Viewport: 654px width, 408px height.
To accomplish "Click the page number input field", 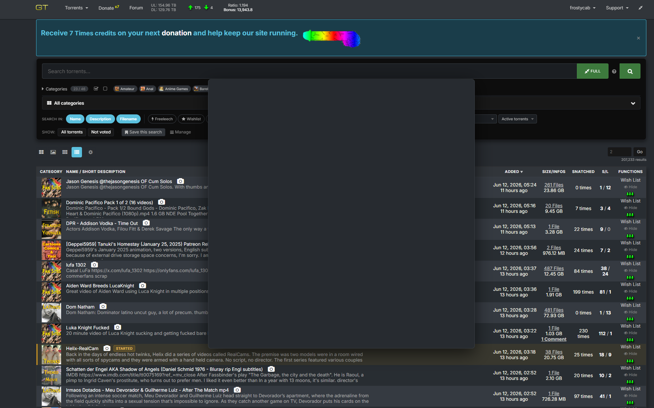I will [x=619, y=152].
